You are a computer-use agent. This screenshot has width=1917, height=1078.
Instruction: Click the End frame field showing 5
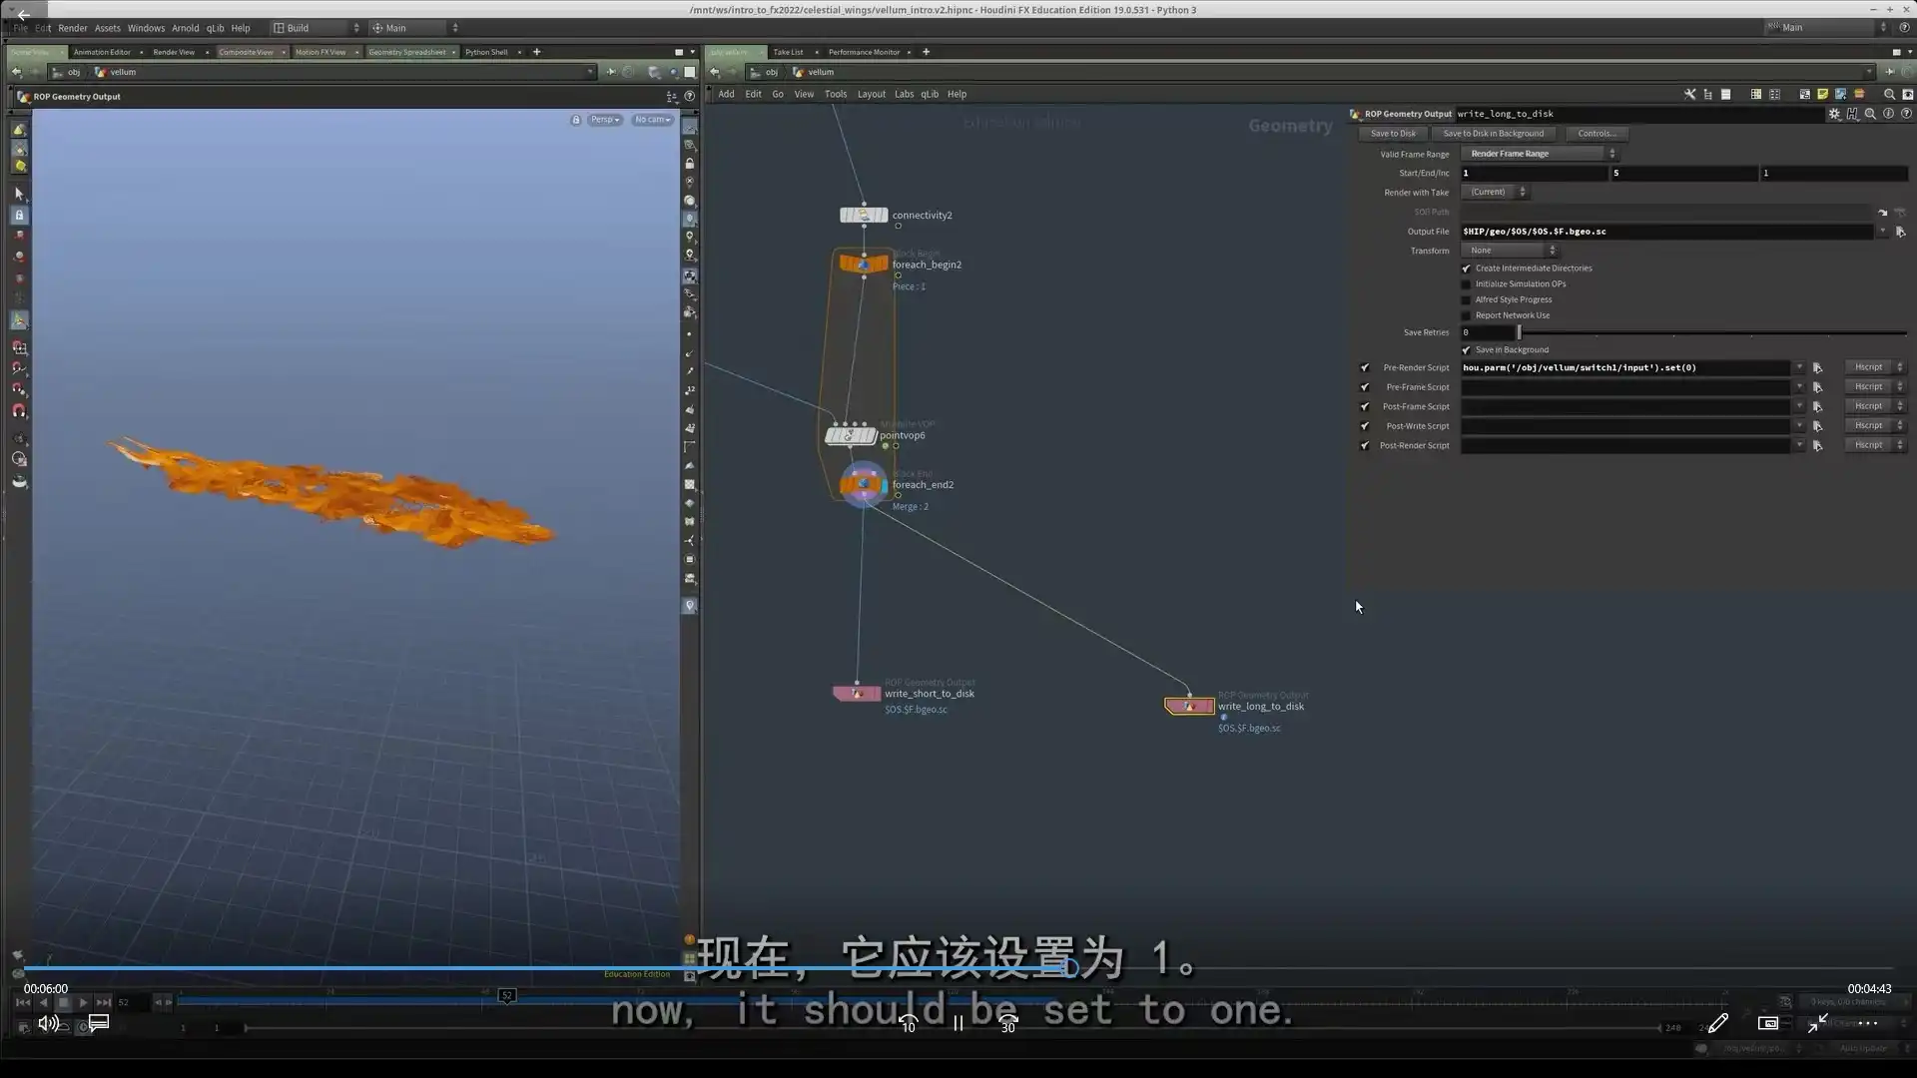[1684, 174]
